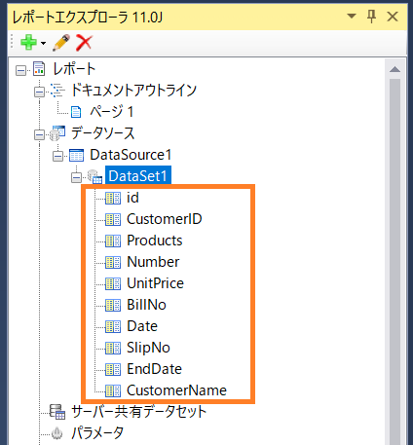Open the panel window position dropdown arrow
This screenshot has width=413, height=445.
coord(352,16)
